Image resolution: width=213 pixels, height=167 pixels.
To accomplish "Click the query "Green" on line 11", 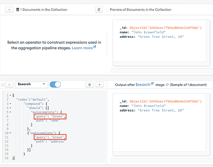I will [50, 137].
